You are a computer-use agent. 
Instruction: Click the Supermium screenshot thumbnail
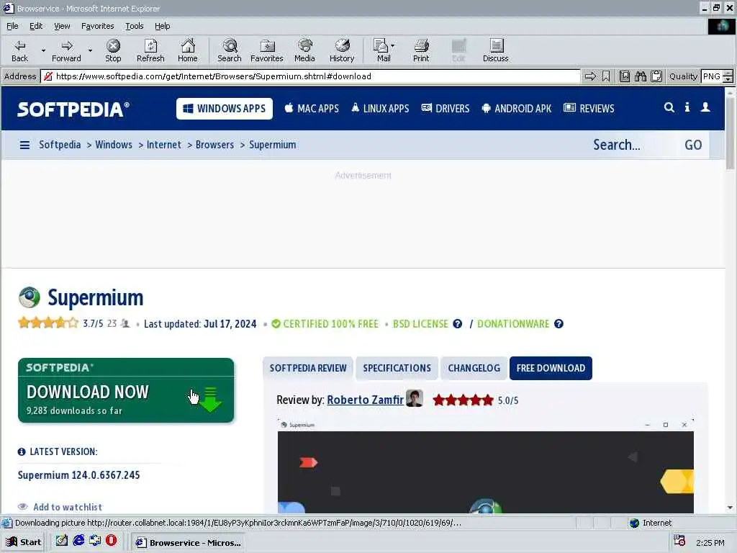point(486,466)
